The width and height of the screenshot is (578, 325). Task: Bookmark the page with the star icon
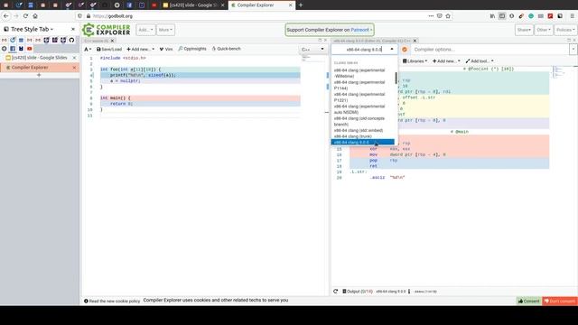[x=448, y=16]
